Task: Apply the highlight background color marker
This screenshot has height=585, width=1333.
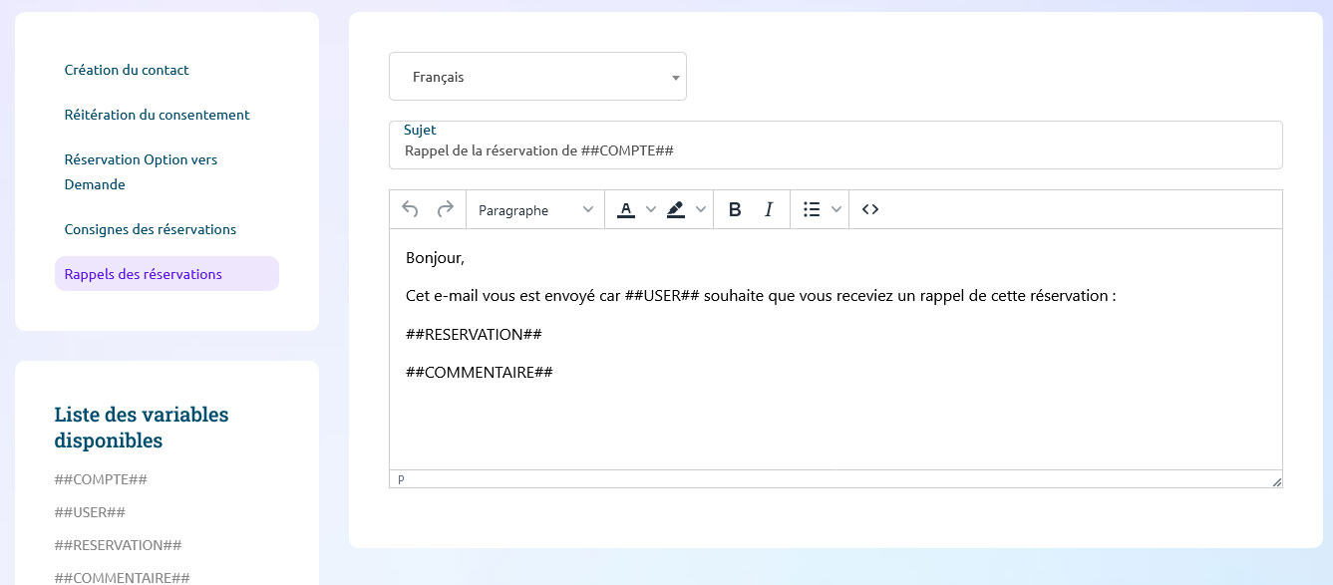Action: coord(676,209)
